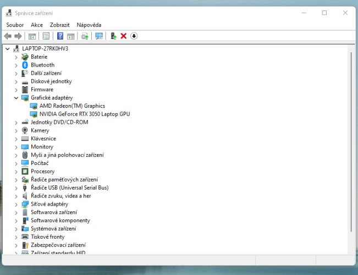Click the show/hide action pane icon
The width and height of the screenshot is (358, 275).
[71, 36]
